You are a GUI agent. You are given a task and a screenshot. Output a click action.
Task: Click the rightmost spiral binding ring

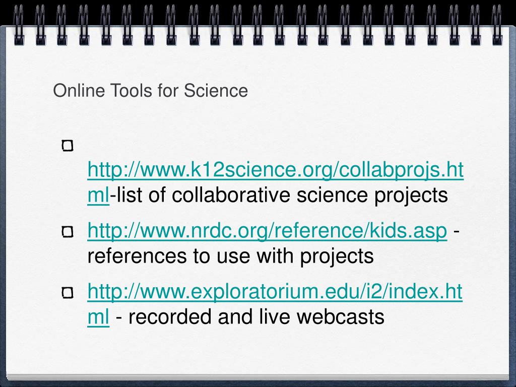click(497, 25)
